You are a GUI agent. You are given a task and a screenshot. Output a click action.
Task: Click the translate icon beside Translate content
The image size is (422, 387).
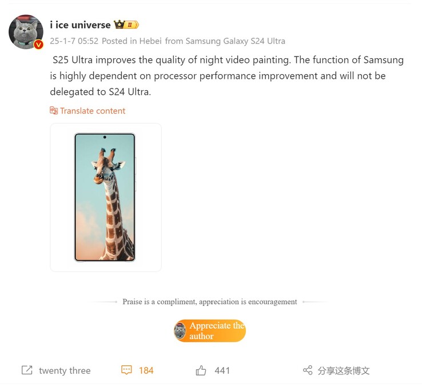54,110
